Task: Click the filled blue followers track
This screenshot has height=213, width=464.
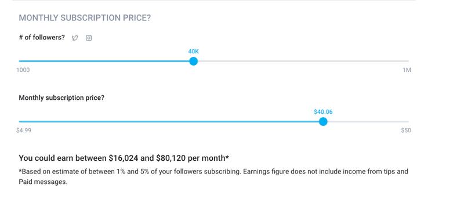Action: click(104, 62)
